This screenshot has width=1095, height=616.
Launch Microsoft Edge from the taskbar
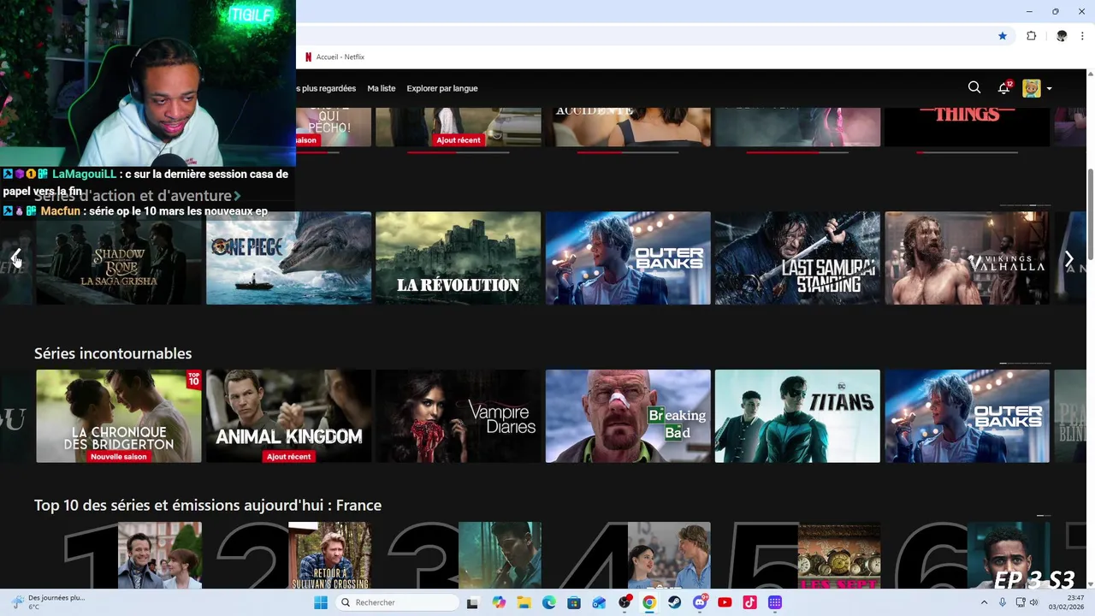pyautogui.click(x=549, y=602)
